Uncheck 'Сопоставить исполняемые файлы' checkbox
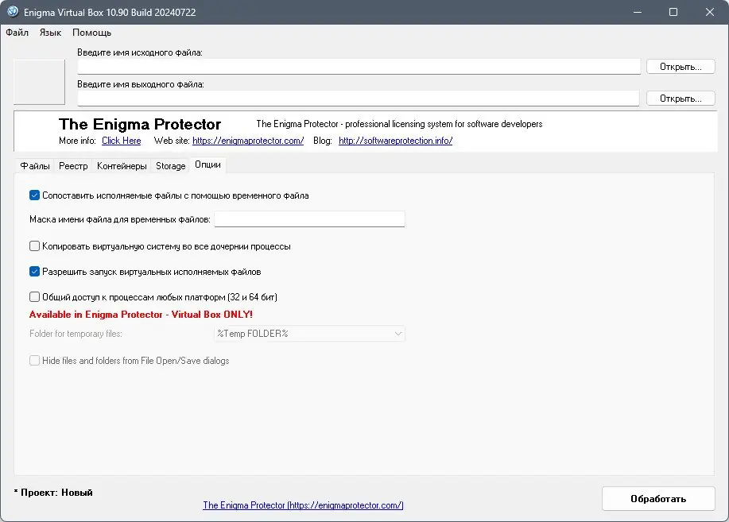Viewport: 729px width, 522px height. (34, 195)
